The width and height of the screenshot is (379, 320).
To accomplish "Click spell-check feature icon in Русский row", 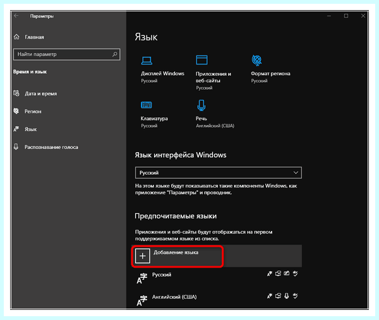I will click(295, 273).
